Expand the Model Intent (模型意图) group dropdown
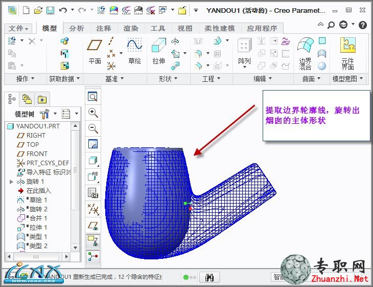This screenshot has width=373, height=287. tap(347, 79)
